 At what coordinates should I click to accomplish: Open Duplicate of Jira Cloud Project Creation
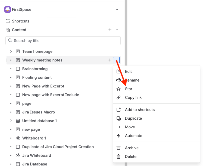[x=58, y=147]
